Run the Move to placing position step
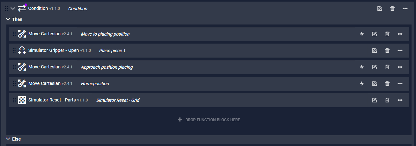Viewport: 416px width, 146px height. (362, 34)
